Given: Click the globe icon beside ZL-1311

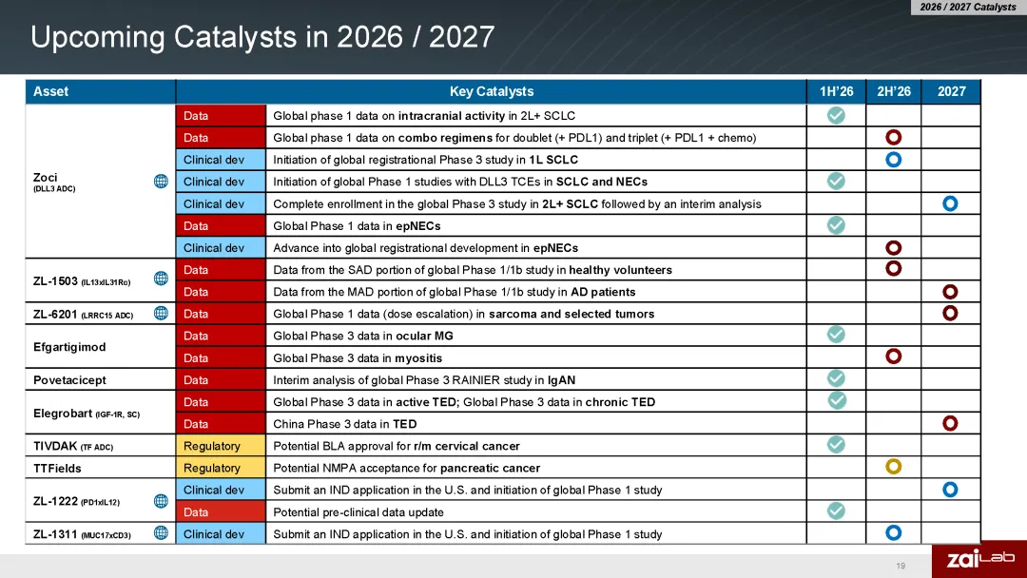Looking at the screenshot, I should 161,532.
